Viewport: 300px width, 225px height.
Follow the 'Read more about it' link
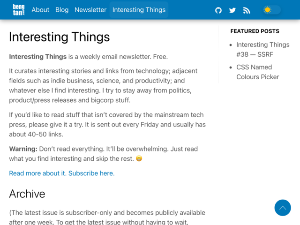pos(37,173)
